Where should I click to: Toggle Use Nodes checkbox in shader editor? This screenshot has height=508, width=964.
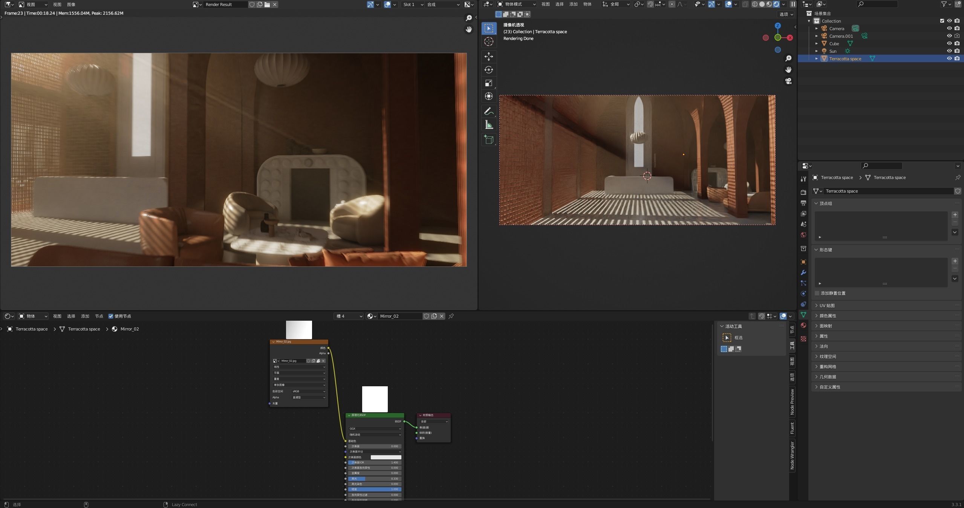coord(111,316)
